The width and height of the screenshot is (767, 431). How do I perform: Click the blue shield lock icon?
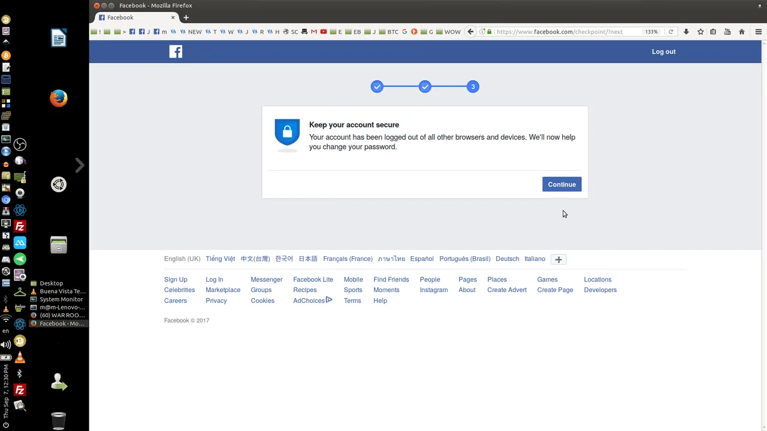point(287,132)
